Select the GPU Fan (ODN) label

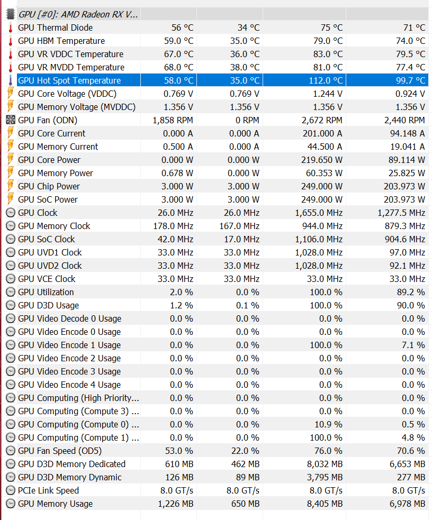[48, 121]
